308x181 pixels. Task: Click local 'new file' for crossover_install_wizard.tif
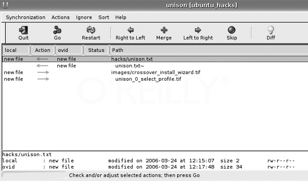tap(13, 72)
